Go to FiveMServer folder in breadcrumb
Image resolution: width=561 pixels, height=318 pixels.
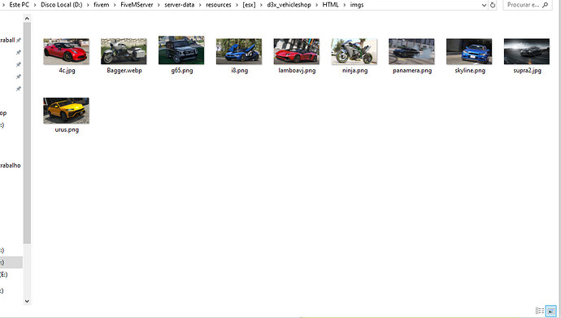[137, 5]
